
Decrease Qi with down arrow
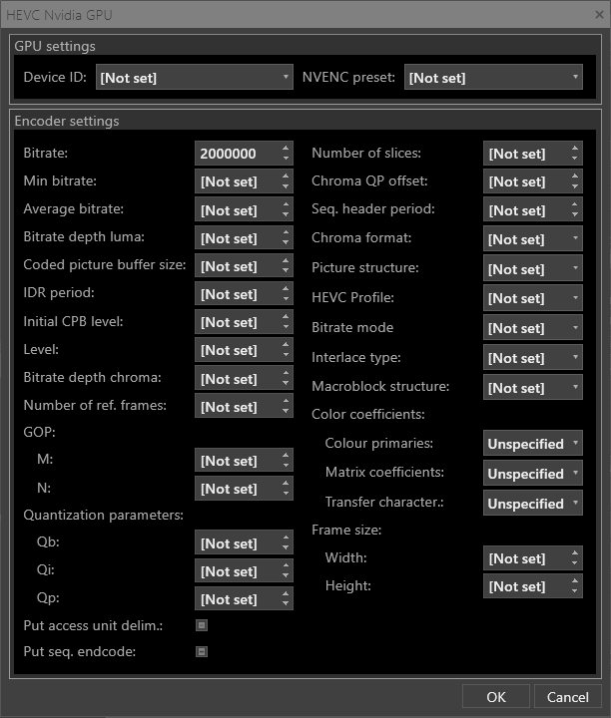(x=286, y=575)
